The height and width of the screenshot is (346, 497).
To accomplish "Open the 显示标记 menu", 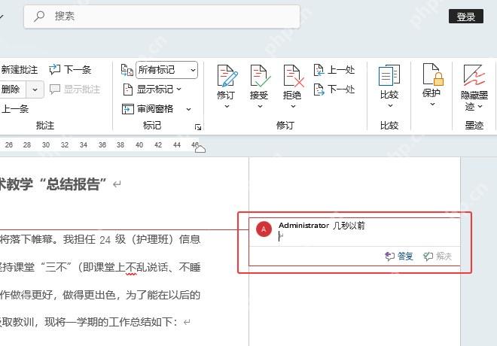I will [152, 90].
